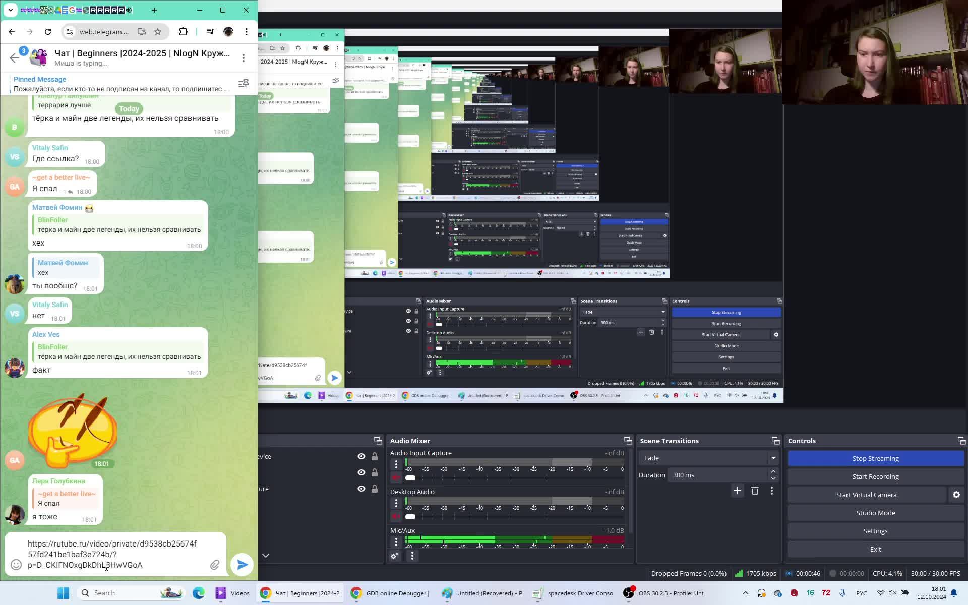Switch to GDB online Debugger taskbar window
This screenshot has width=968, height=605.
tap(391, 593)
